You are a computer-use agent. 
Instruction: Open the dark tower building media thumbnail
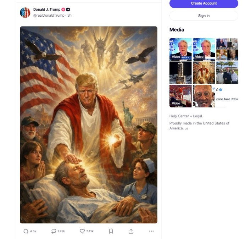pyautogui.click(x=180, y=73)
